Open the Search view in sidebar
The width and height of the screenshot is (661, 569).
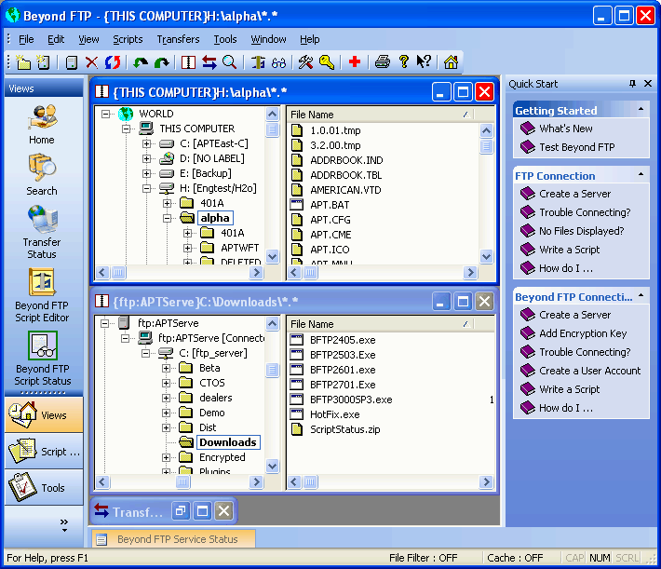pyautogui.click(x=42, y=175)
